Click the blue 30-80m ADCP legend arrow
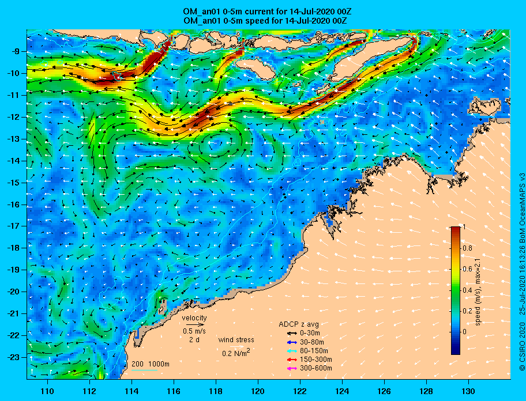The image size is (526, 401). [x=292, y=342]
